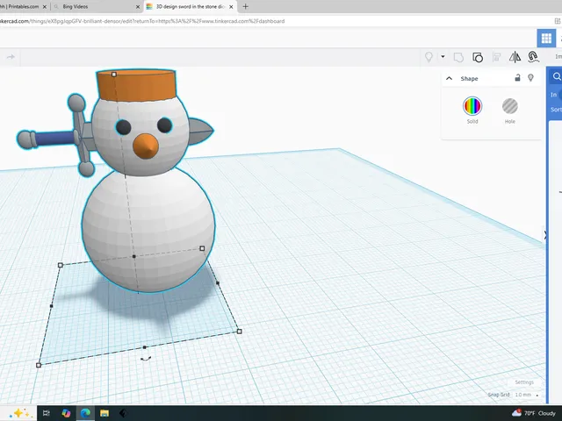The width and height of the screenshot is (562, 421).
Task: Collapse the Shape inspector panel
Action: (449, 78)
